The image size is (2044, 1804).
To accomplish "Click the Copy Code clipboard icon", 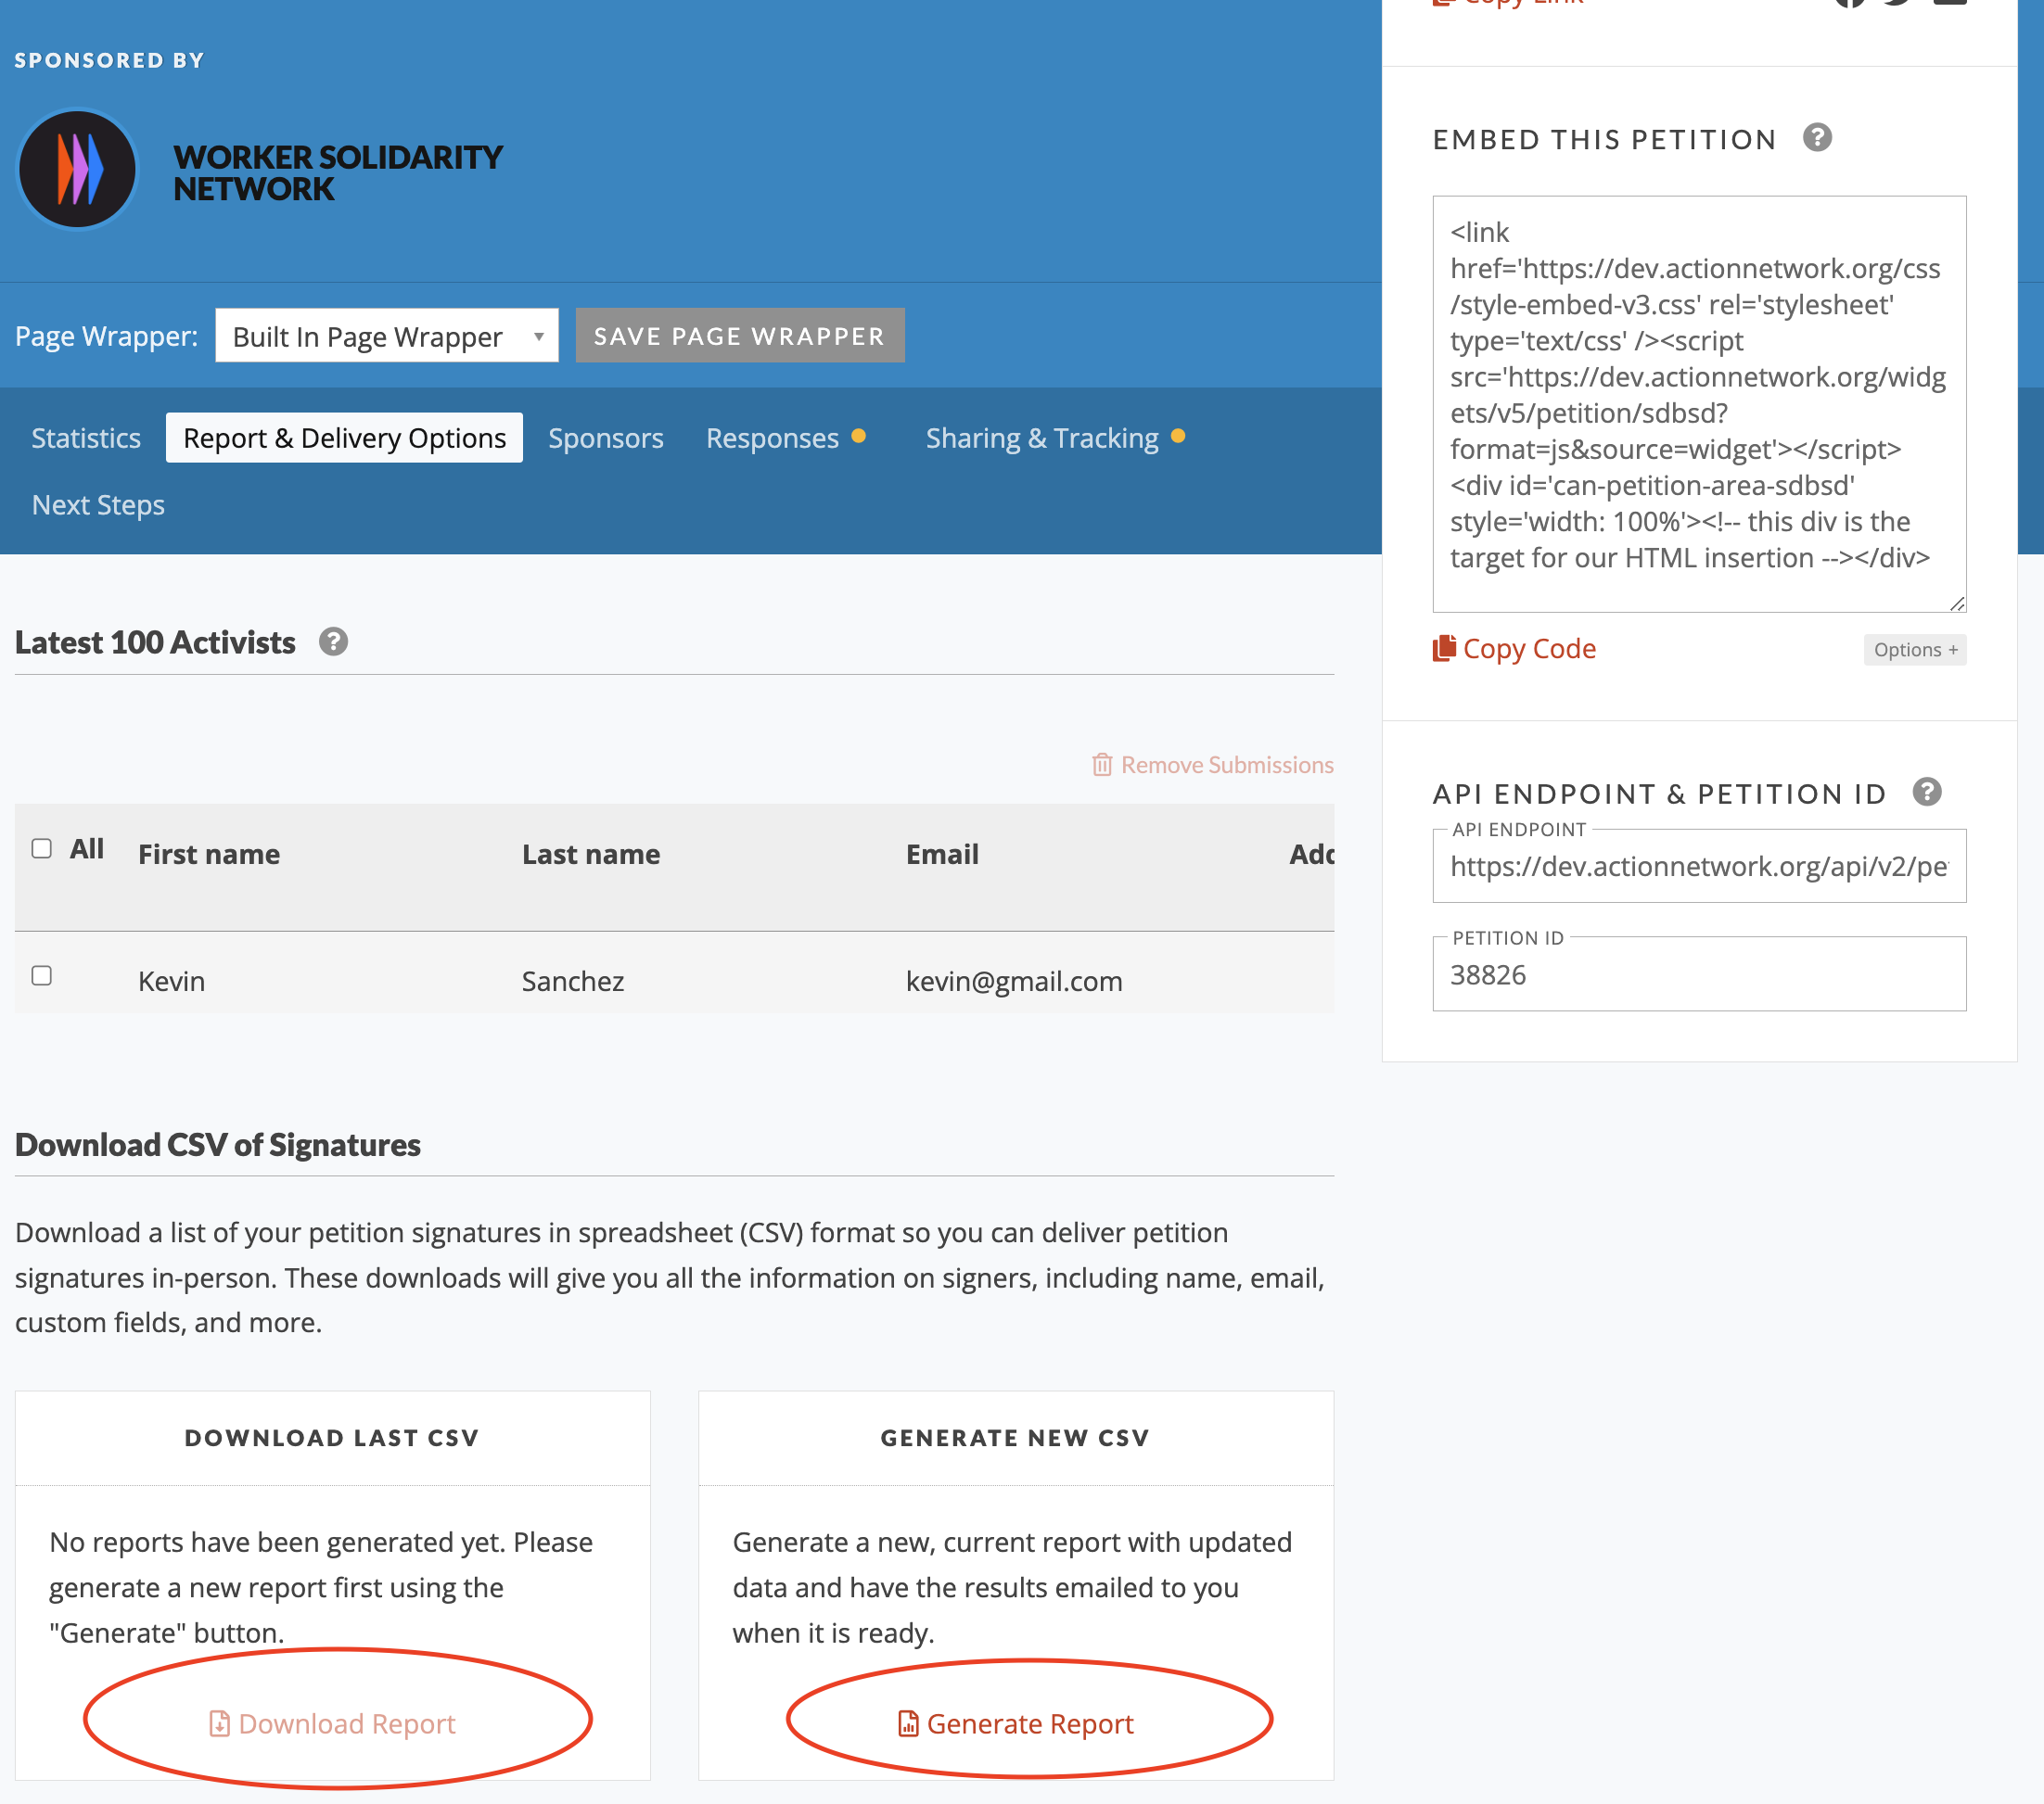I will (1443, 649).
